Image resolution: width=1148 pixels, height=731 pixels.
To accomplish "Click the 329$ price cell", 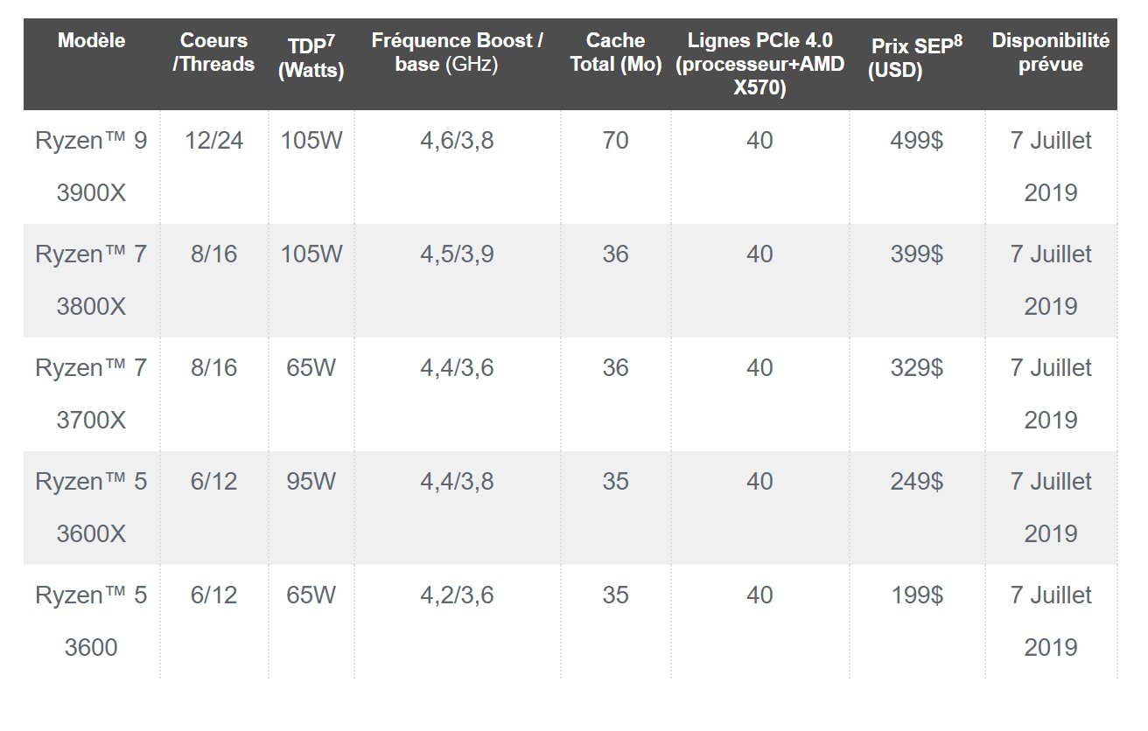I will [x=915, y=368].
